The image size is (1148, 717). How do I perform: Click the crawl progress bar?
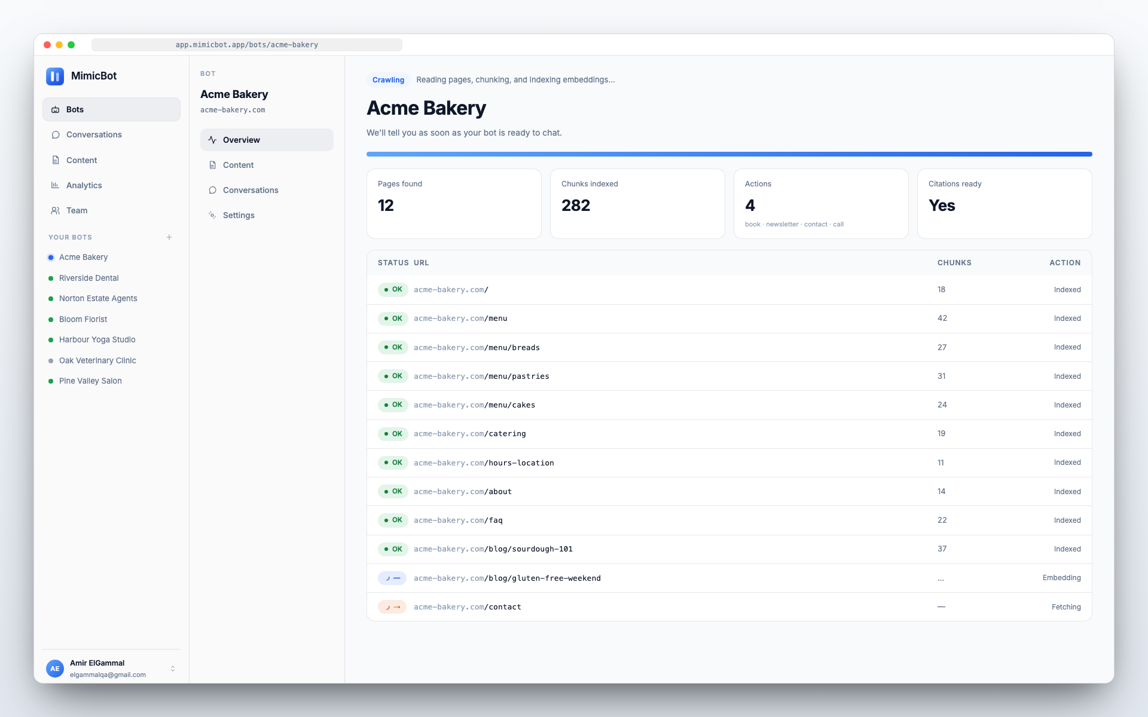point(729,154)
